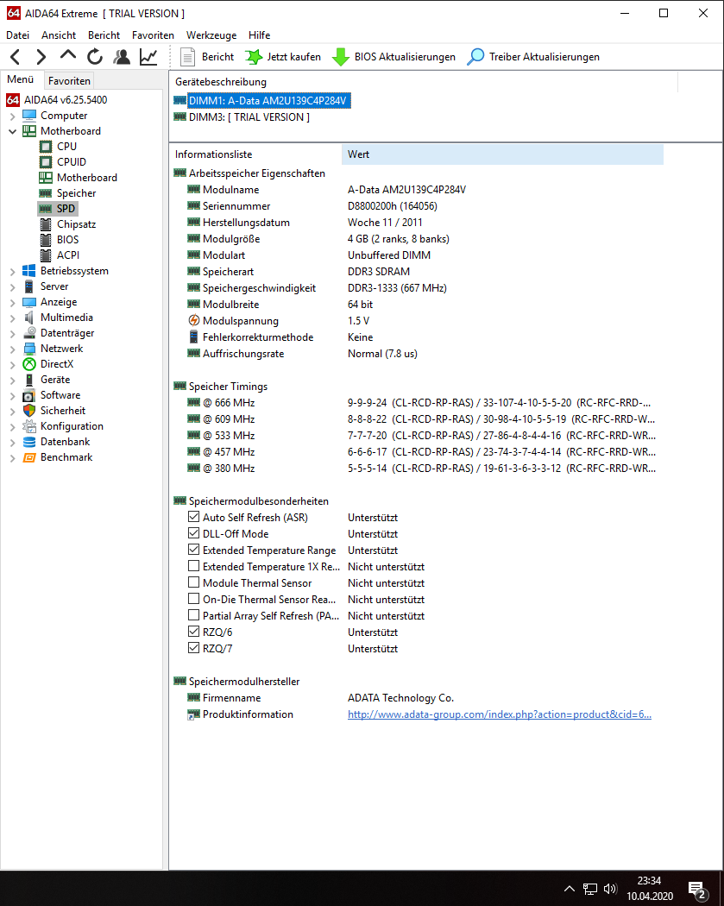Open Treiber Aktualisierungen from toolbar
The image size is (724, 906).
(x=533, y=57)
